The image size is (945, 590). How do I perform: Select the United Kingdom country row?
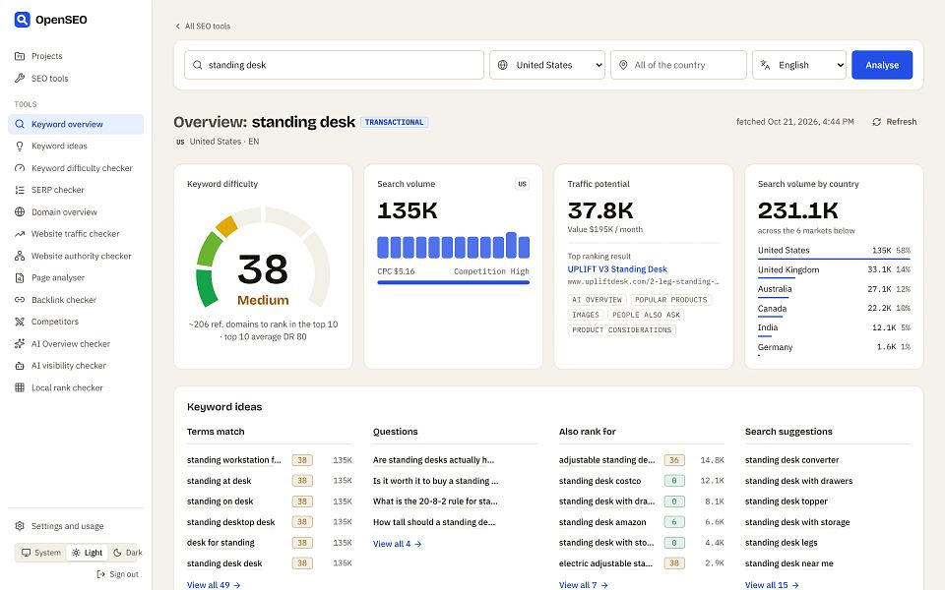click(834, 269)
